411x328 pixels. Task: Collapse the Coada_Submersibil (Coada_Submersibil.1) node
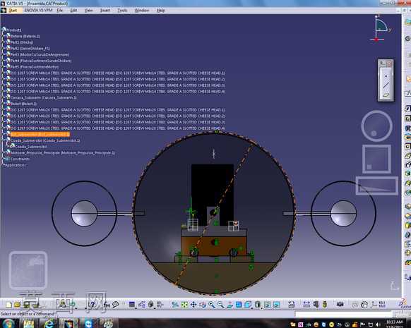[x=3, y=140]
